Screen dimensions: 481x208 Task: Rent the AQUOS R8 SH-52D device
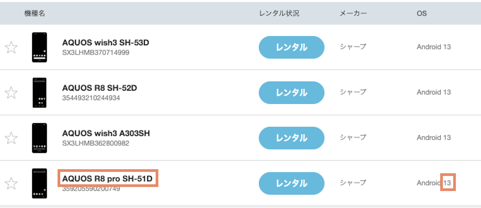291,93
